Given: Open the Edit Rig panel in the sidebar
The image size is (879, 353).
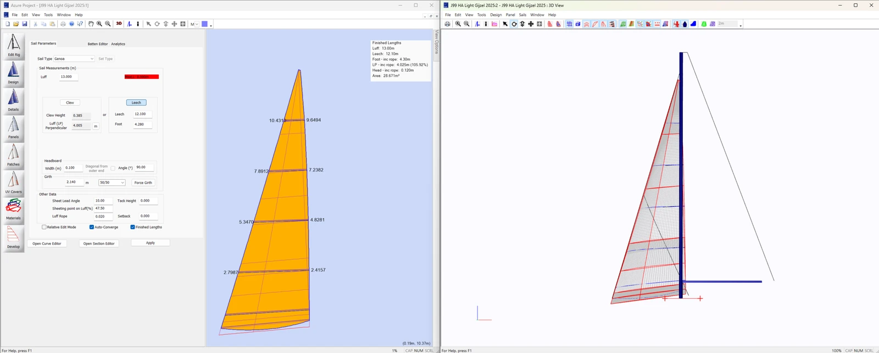Looking at the screenshot, I should point(13,46).
